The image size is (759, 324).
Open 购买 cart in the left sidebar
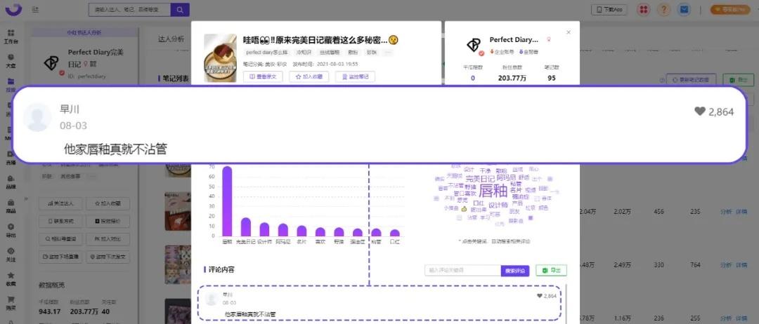pos(11,303)
